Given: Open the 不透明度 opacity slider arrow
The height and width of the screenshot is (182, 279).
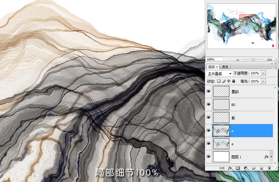Looking at the screenshot, I should click(x=263, y=73).
